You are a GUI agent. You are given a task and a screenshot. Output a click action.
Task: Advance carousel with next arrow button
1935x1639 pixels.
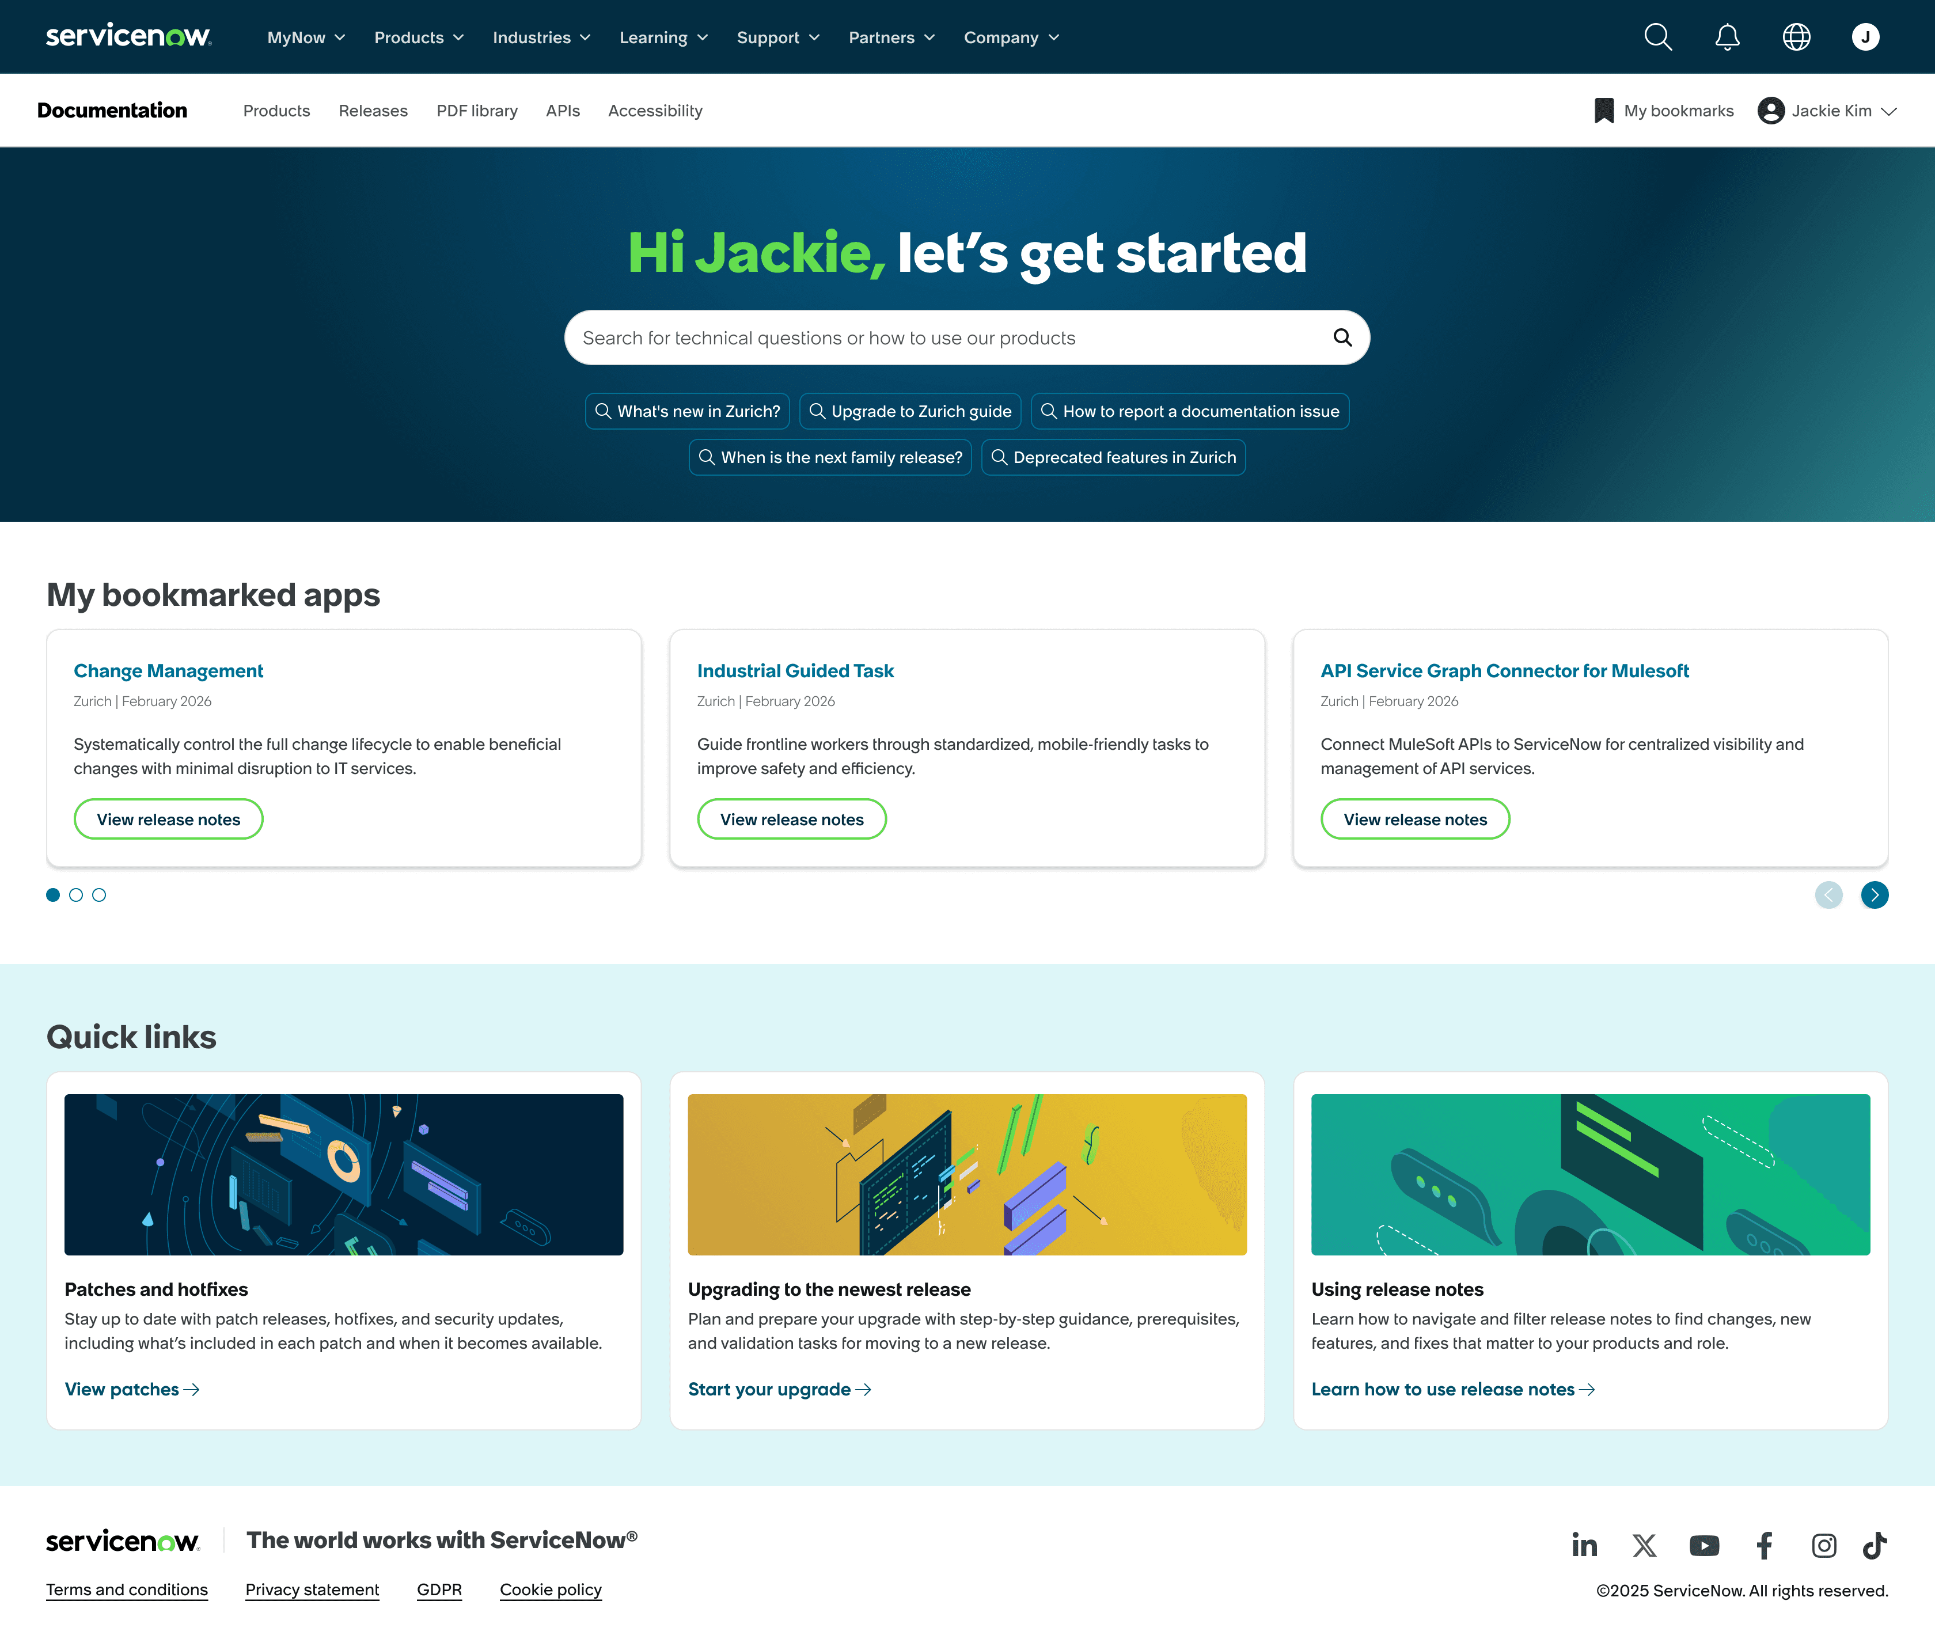(x=1875, y=895)
